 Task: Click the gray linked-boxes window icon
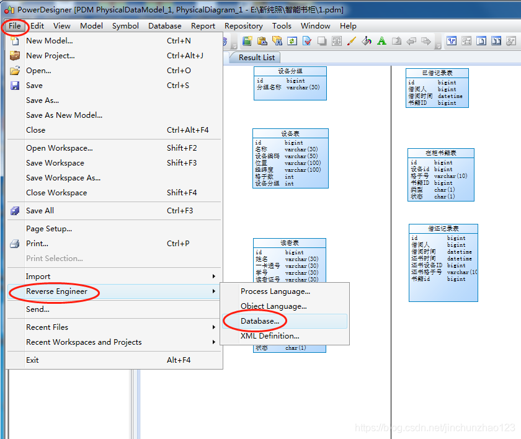(x=466, y=41)
